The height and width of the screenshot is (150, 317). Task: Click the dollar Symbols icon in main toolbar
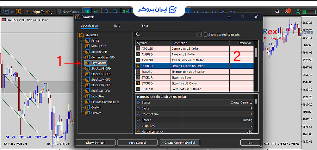pyautogui.click(x=18, y=12)
